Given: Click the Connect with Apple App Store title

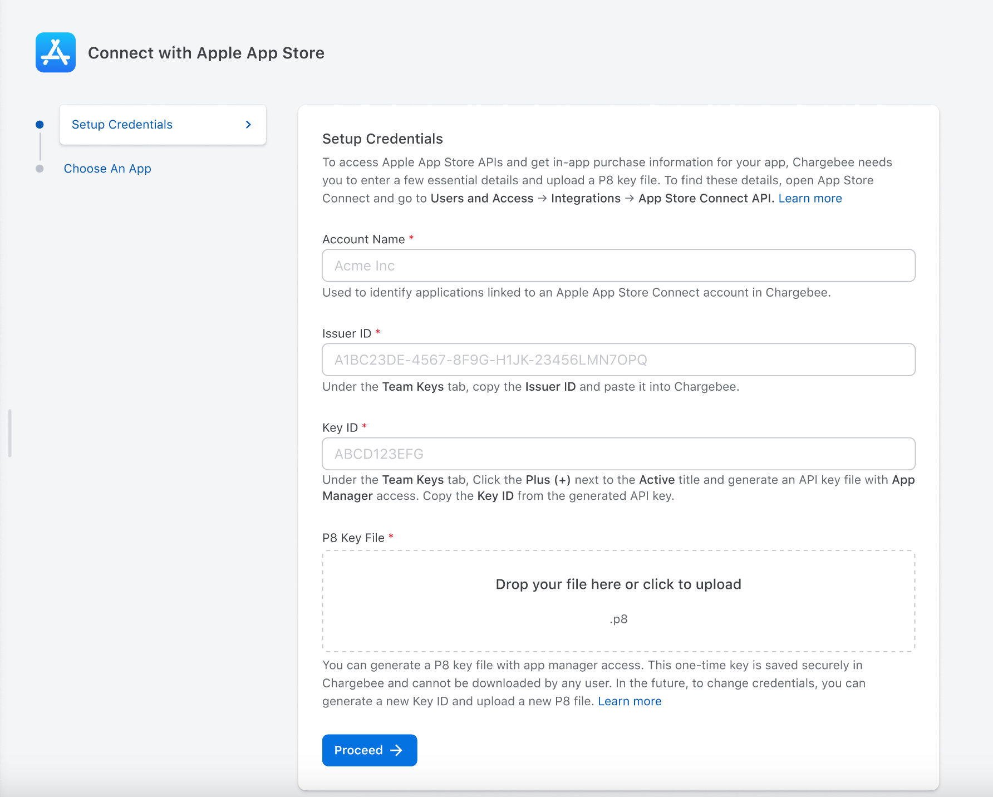Looking at the screenshot, I should tap(206, 53).
